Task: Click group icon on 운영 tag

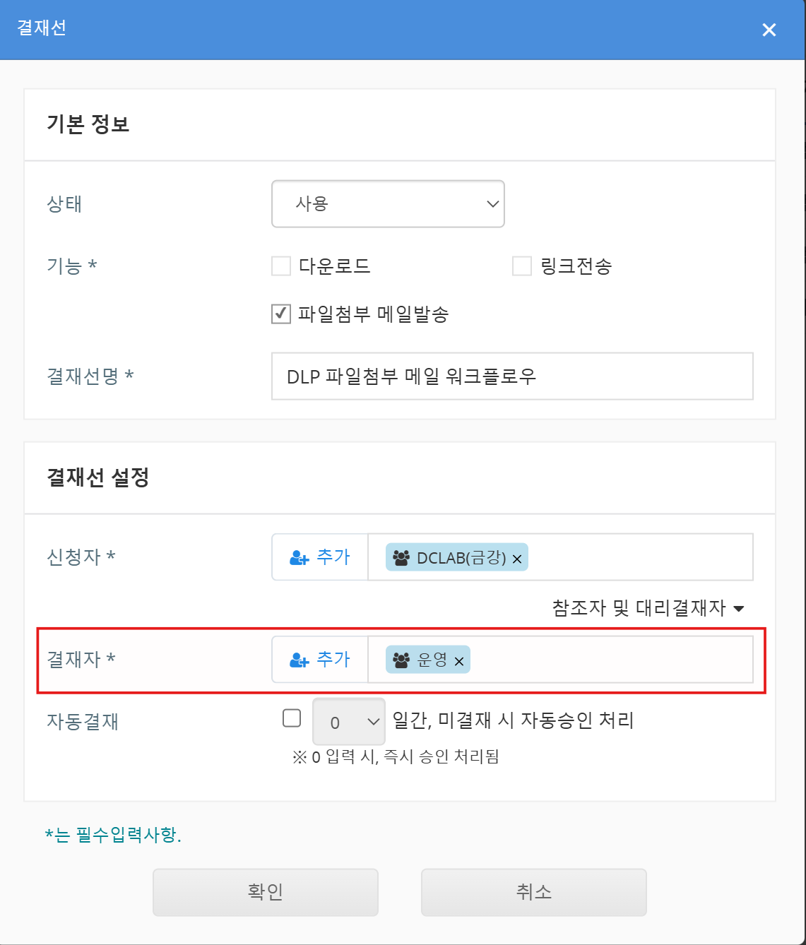Action: (x=401, y=660)
